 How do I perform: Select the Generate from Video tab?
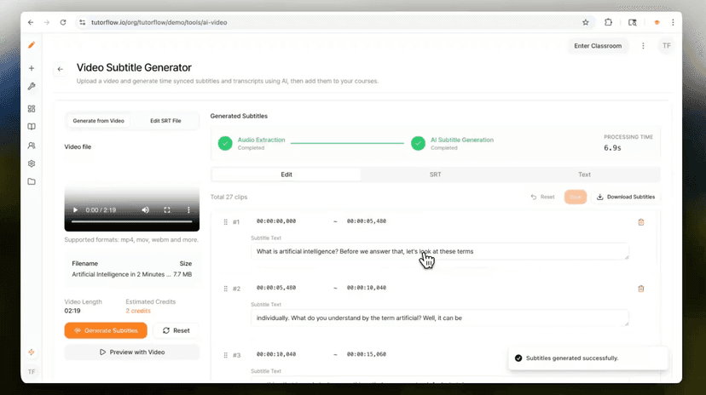click(99, 121)
